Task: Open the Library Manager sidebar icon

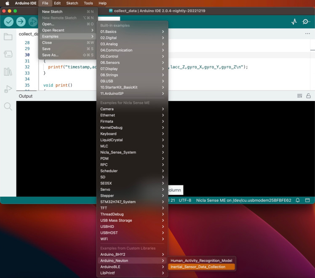Action: click(8, 72)
